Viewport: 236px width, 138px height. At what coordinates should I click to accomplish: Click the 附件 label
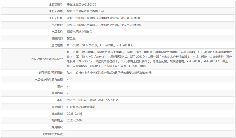tap(60, 86)
